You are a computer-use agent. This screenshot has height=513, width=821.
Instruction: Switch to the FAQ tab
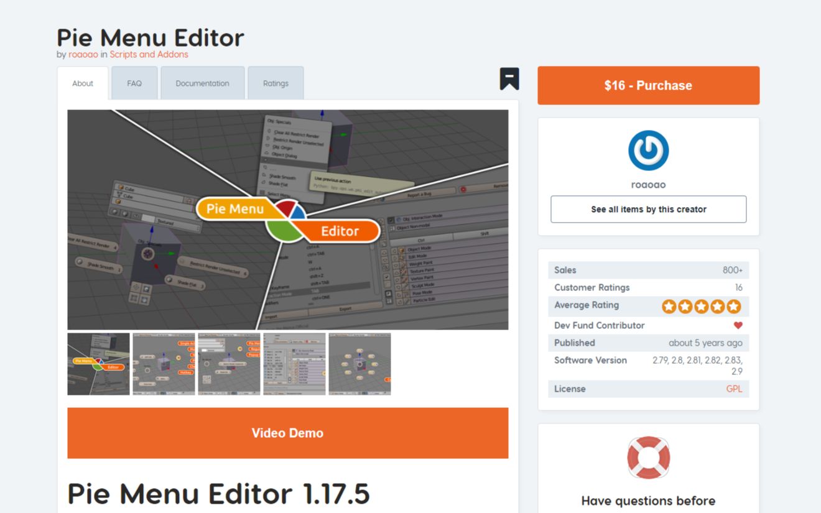(x=134, y=83)
